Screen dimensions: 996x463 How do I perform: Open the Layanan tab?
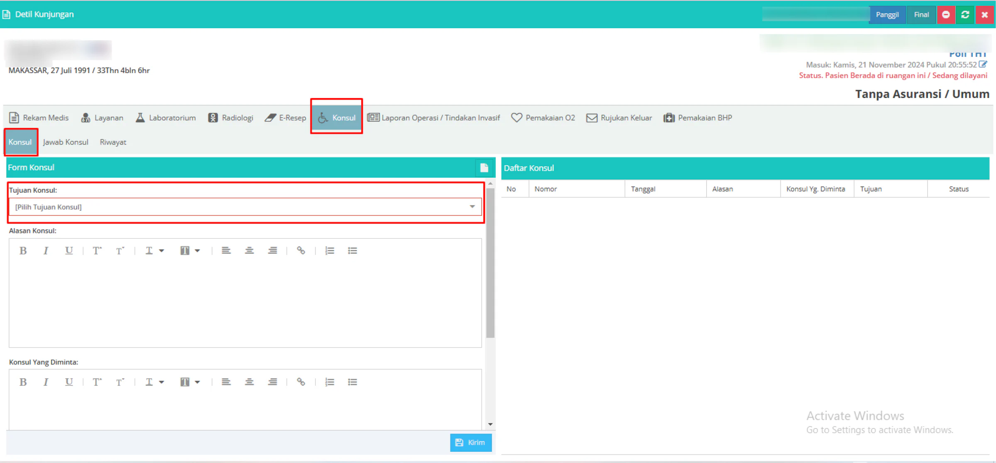click(x=102, y=118)
